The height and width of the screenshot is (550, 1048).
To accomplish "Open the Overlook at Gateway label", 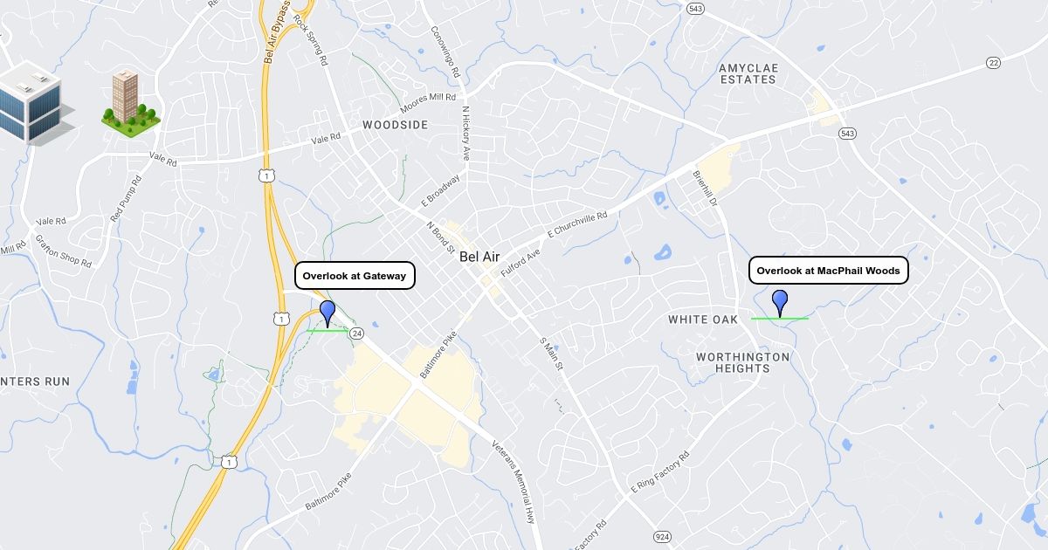I will pos(355,276).
